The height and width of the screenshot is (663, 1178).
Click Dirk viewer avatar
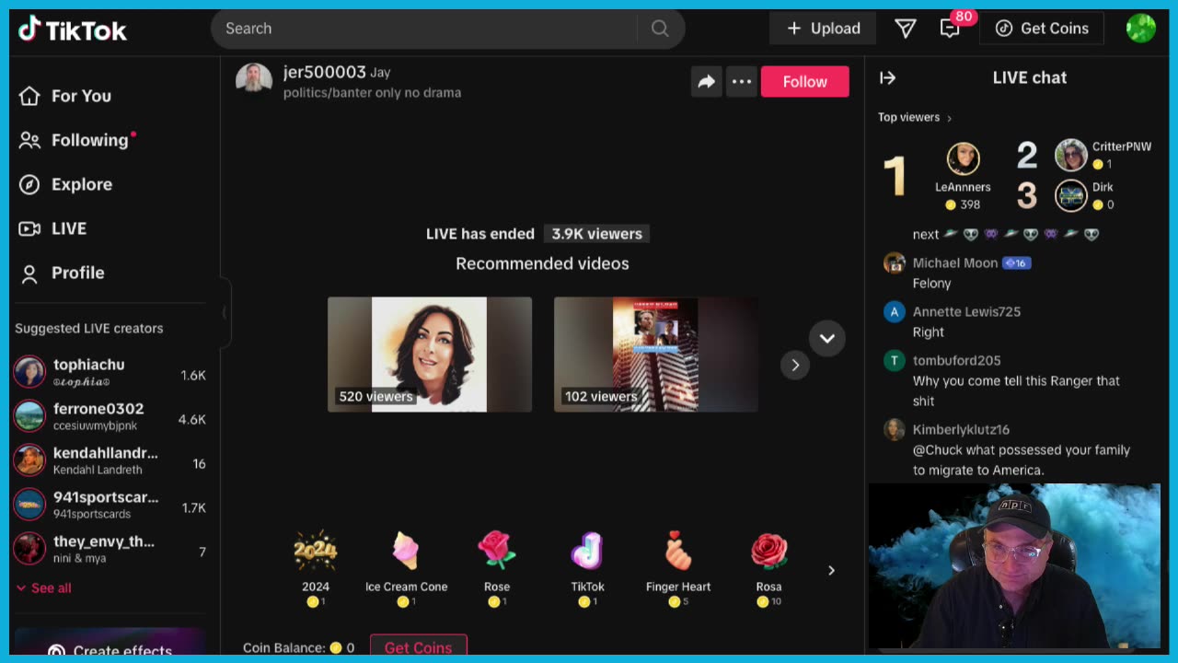(x=1071, y=195)
